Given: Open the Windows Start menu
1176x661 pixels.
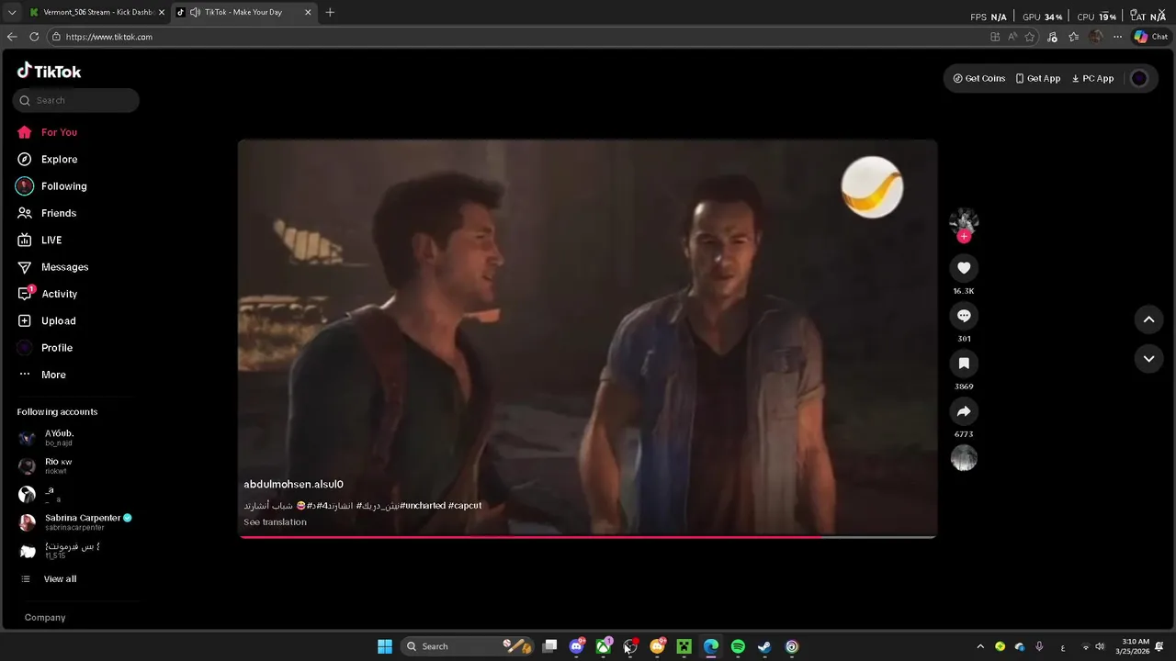Looking at the screenshot, I should [x=385, y=646].
